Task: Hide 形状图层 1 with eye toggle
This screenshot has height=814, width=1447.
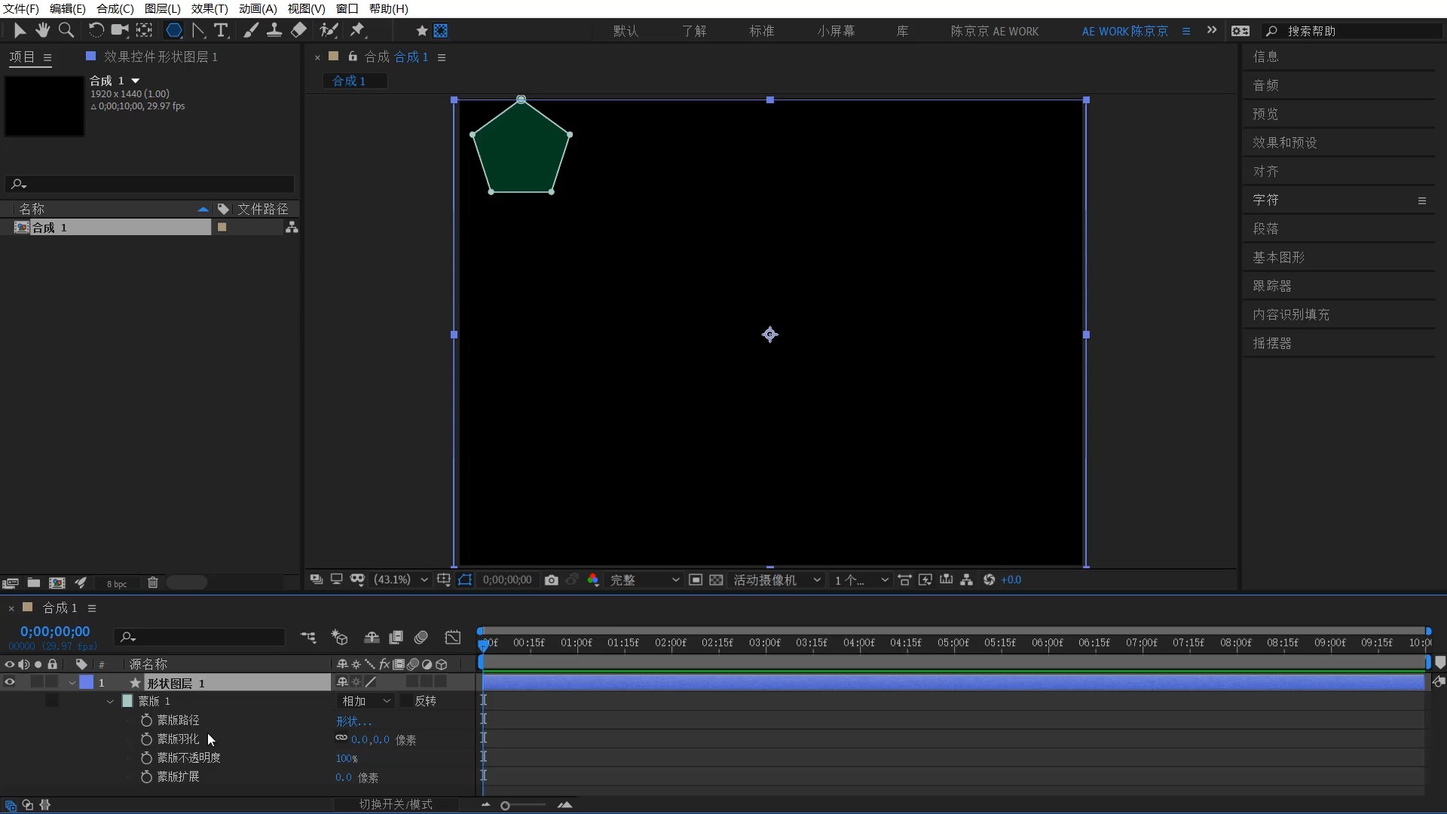Action: pos(10,682)
